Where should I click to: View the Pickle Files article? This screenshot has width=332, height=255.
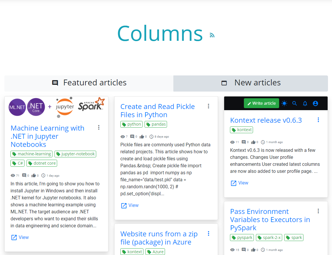tap(130, 205)
